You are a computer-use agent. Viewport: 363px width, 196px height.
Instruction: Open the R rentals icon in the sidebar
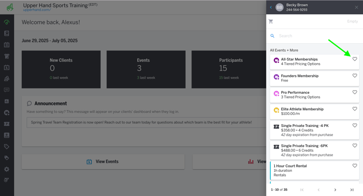pyautogui.click(x=7, y=135)
